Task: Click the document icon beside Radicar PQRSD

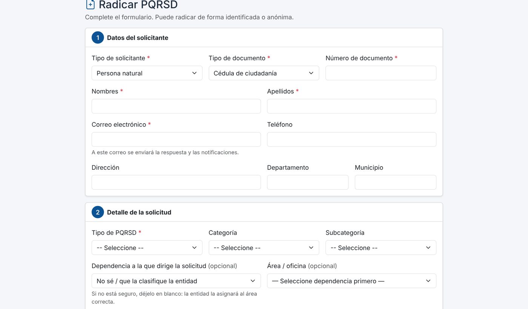Action: pyautogui.click(x=90, y=5)
